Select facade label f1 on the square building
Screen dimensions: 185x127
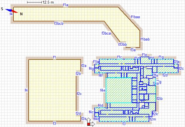(54, 57)
